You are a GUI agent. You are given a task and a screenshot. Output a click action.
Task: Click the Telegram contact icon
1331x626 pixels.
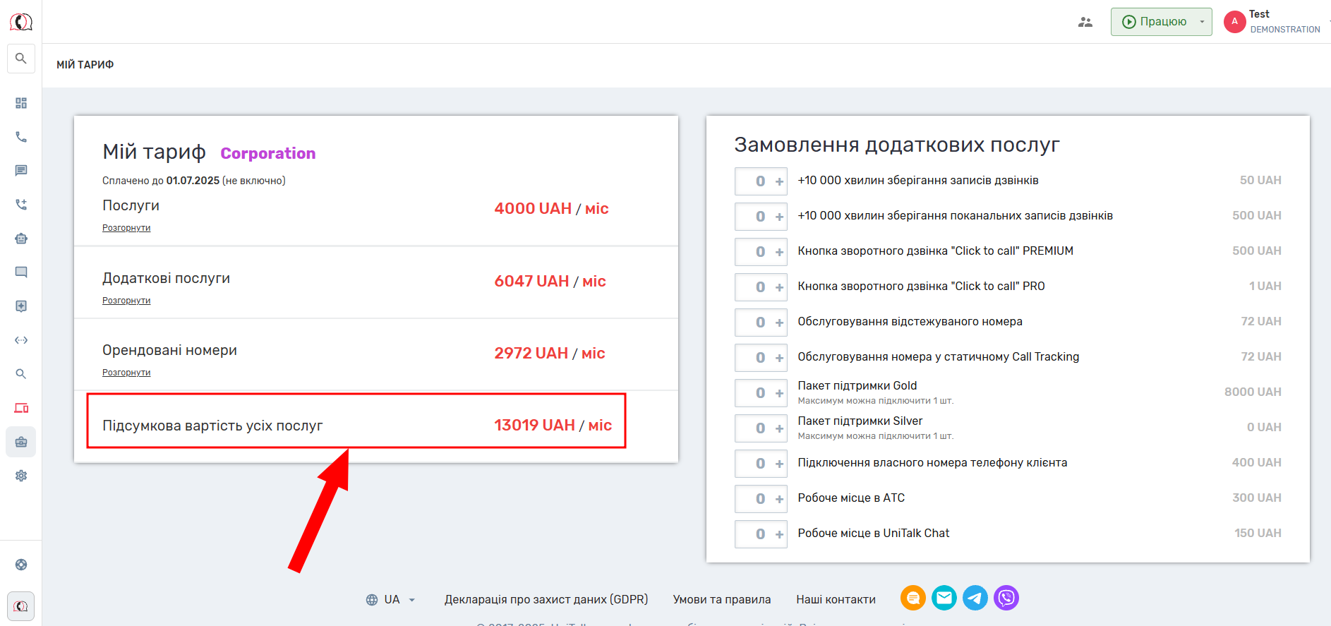coord(975,598)
